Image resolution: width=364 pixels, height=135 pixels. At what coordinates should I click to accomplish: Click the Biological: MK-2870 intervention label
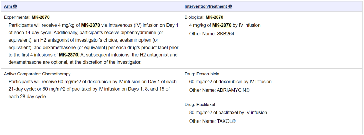[x=204, y=17]
